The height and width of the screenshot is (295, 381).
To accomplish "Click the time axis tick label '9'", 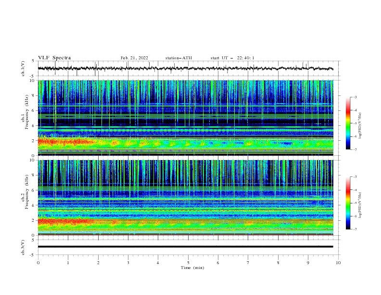I will tap(308, 263).
